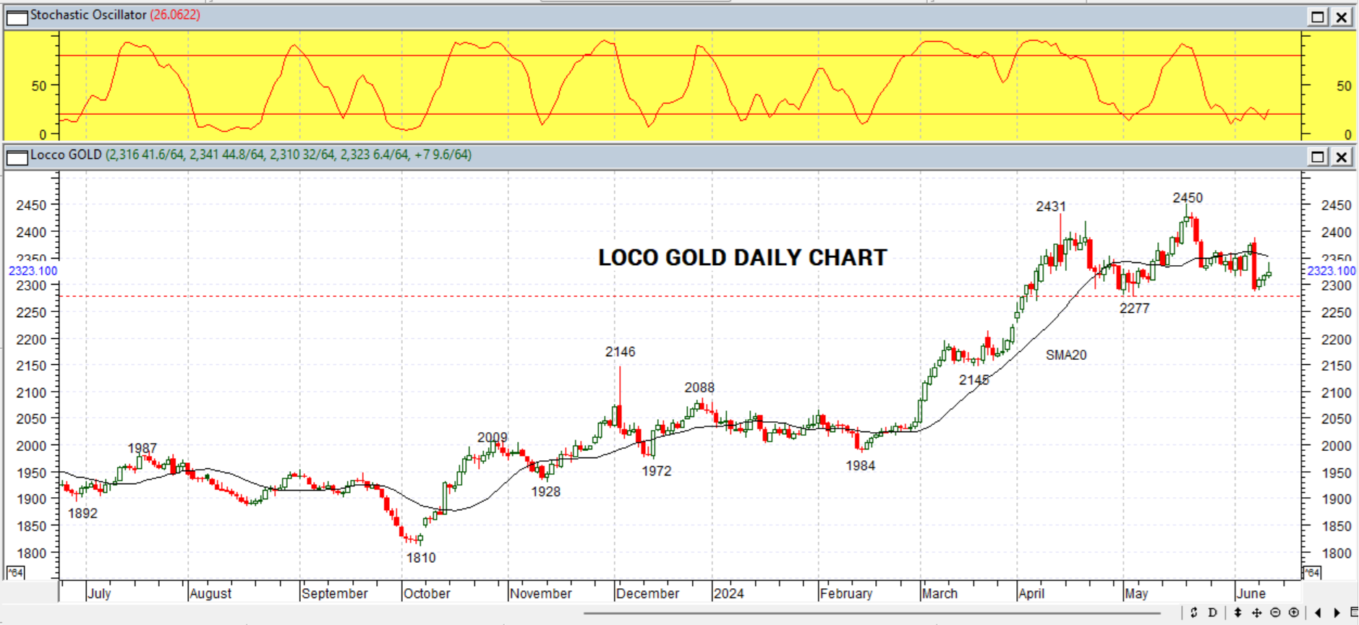Click the left triangle chart navigation arrow
The height and width of the screenshot is (625, 1359).
tap(1318, 613)
